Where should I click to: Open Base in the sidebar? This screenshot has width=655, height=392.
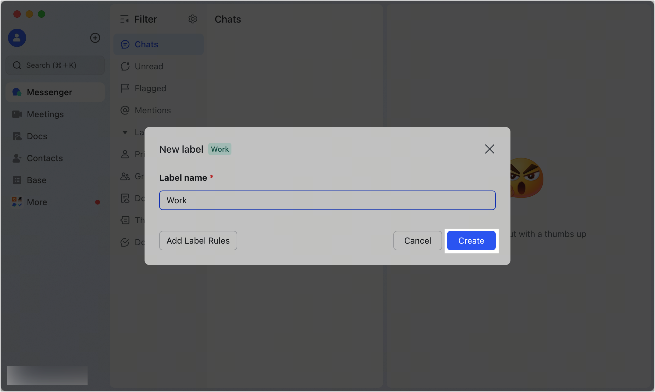[x=36, y=180]
